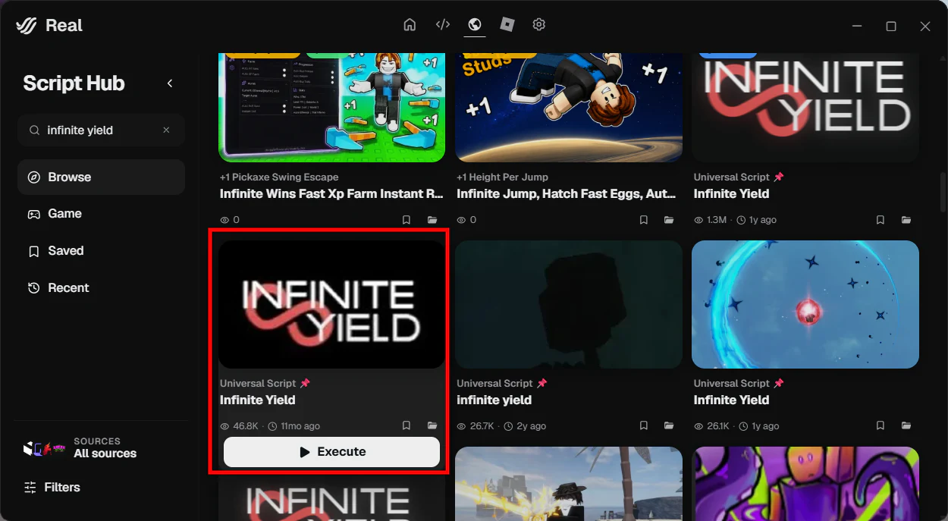Click the 2y ago timestamp
This screenshot has width=948, height=521.
(x=532, y=426)
